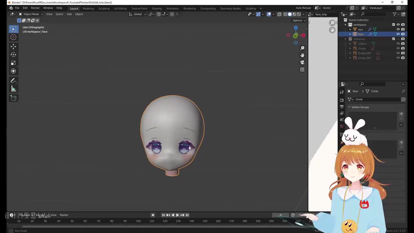Open the Sculpting workspace tab
Screen dimensions: 414x233
click(104, 8)
